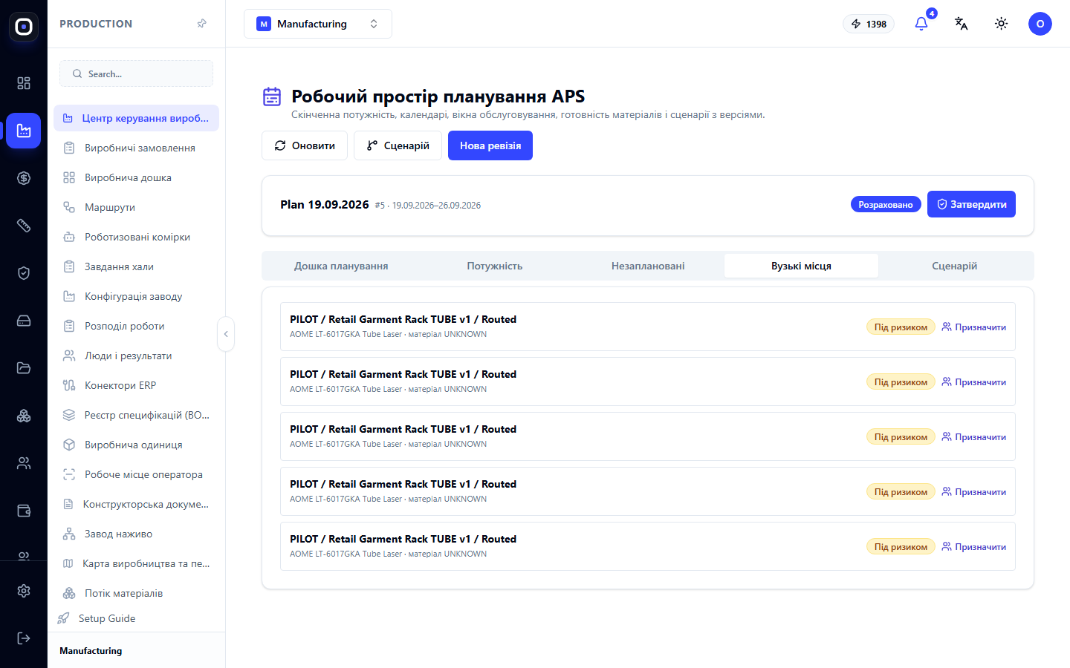
Task: Open Конфігурація заводу in sidebar
Action: 136,296
